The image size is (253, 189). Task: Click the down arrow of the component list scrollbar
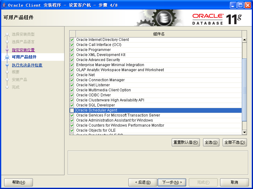coord(244,132)
